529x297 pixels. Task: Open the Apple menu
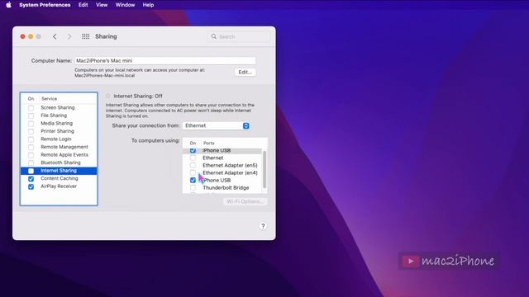(x=9, y=5)
